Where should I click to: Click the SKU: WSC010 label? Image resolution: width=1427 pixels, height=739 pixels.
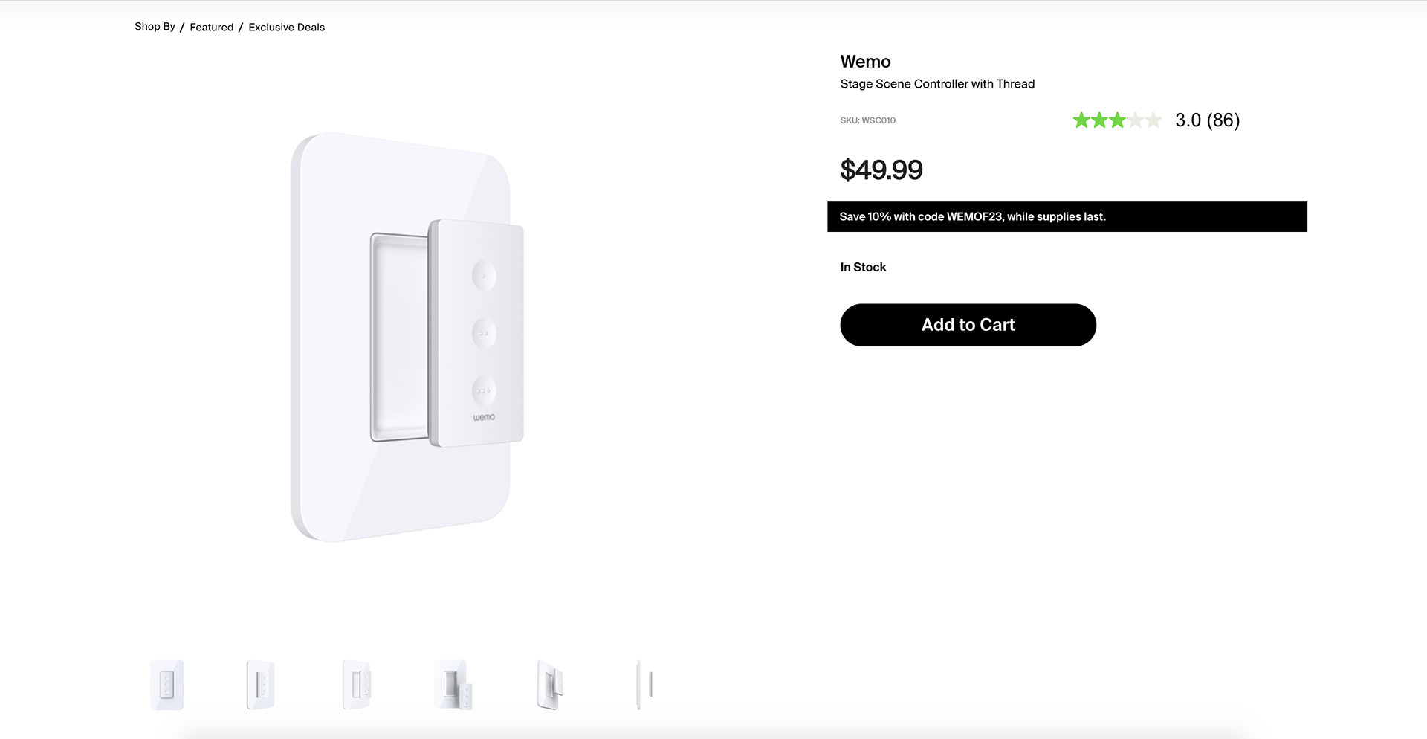click(867, 120)
